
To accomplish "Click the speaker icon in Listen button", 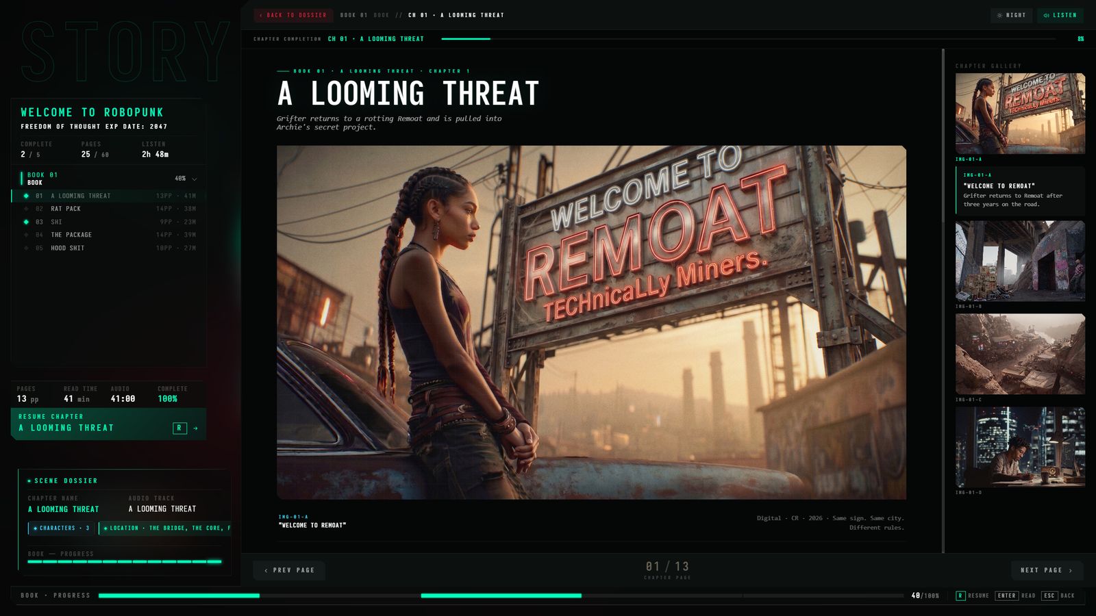I will click(x=1046, y=15).
